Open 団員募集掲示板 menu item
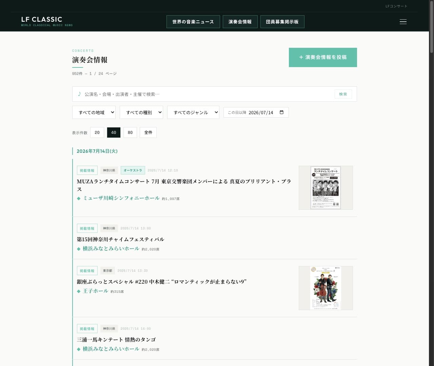434x366 pixels. (282, 22)
